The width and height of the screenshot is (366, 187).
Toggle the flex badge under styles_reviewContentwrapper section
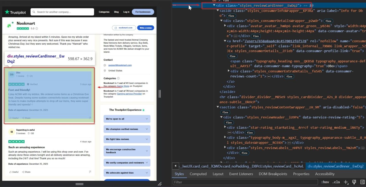225,112
